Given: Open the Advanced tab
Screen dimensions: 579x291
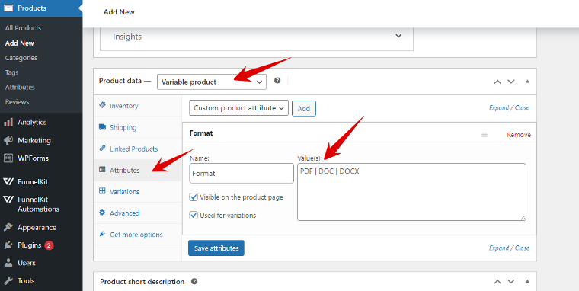Looking at the screenshot, I should (138, 213).
